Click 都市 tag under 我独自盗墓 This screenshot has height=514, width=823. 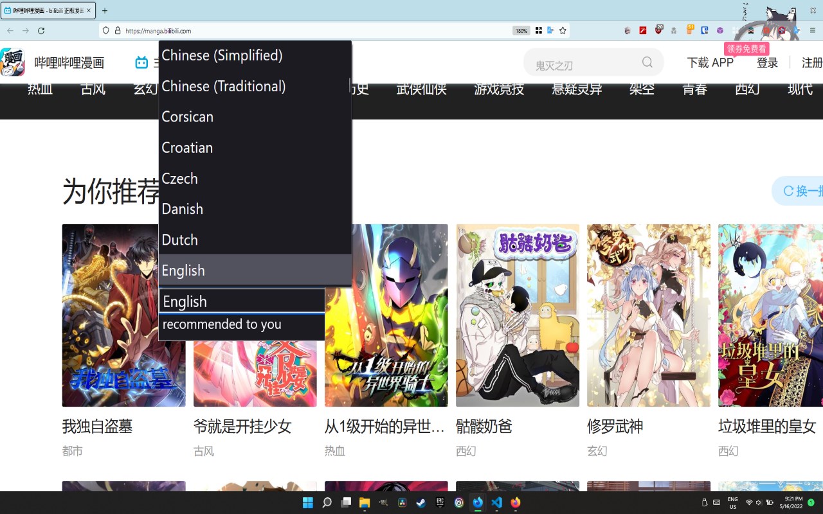pyautogui.click(x=73, y=451)
